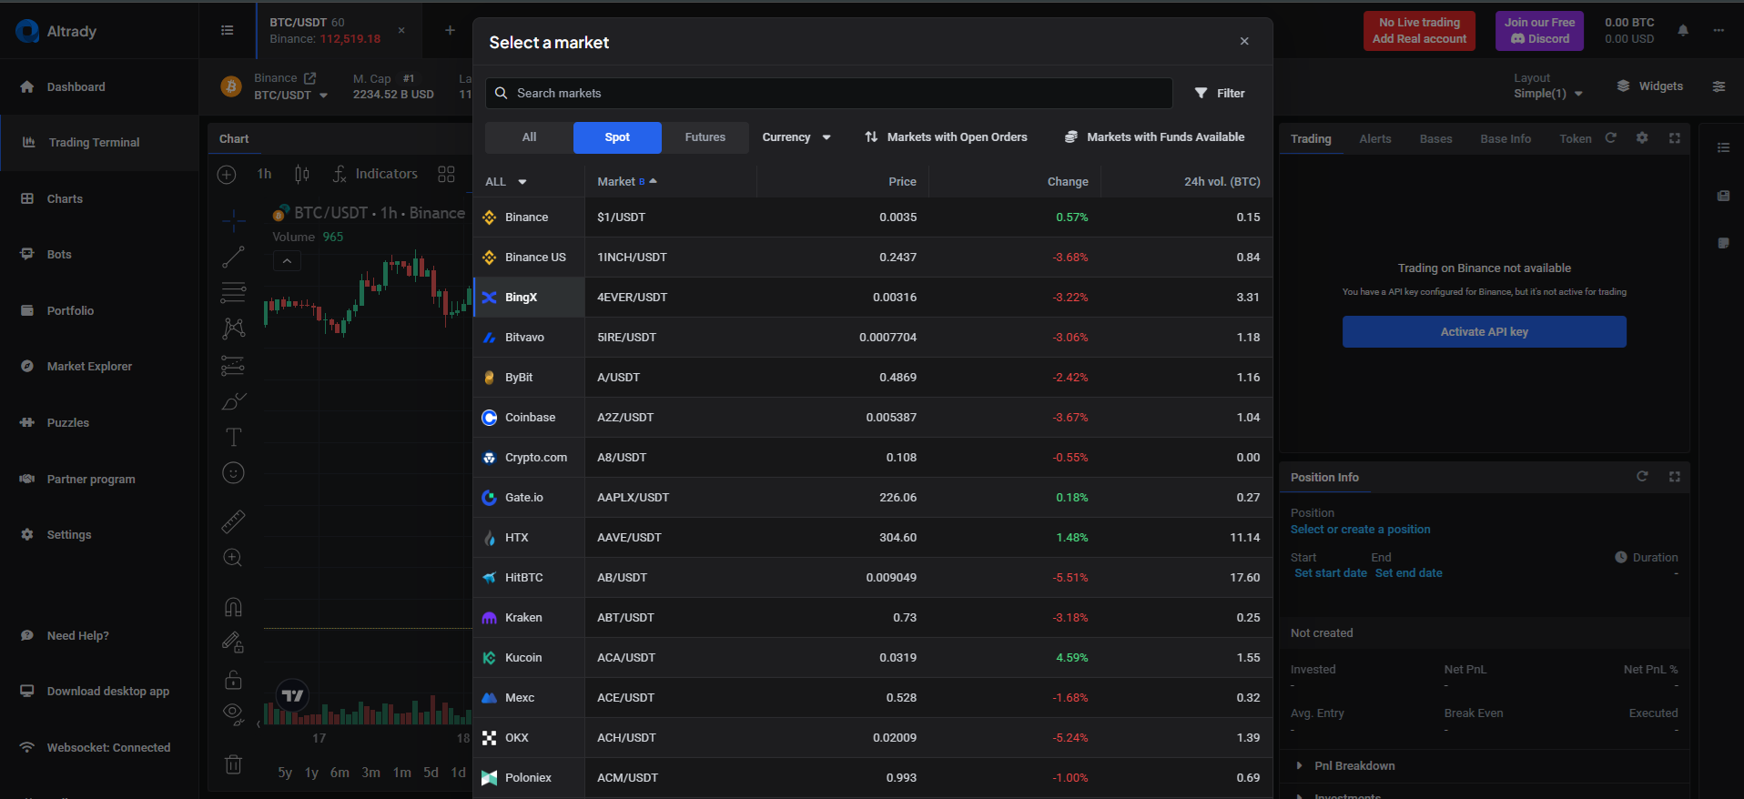Select the Kraken exchange row

(529, 618)
